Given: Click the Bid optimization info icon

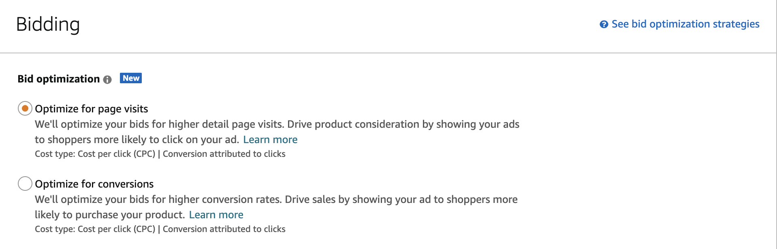Looking at the screenshot, I should click(107, 80).
